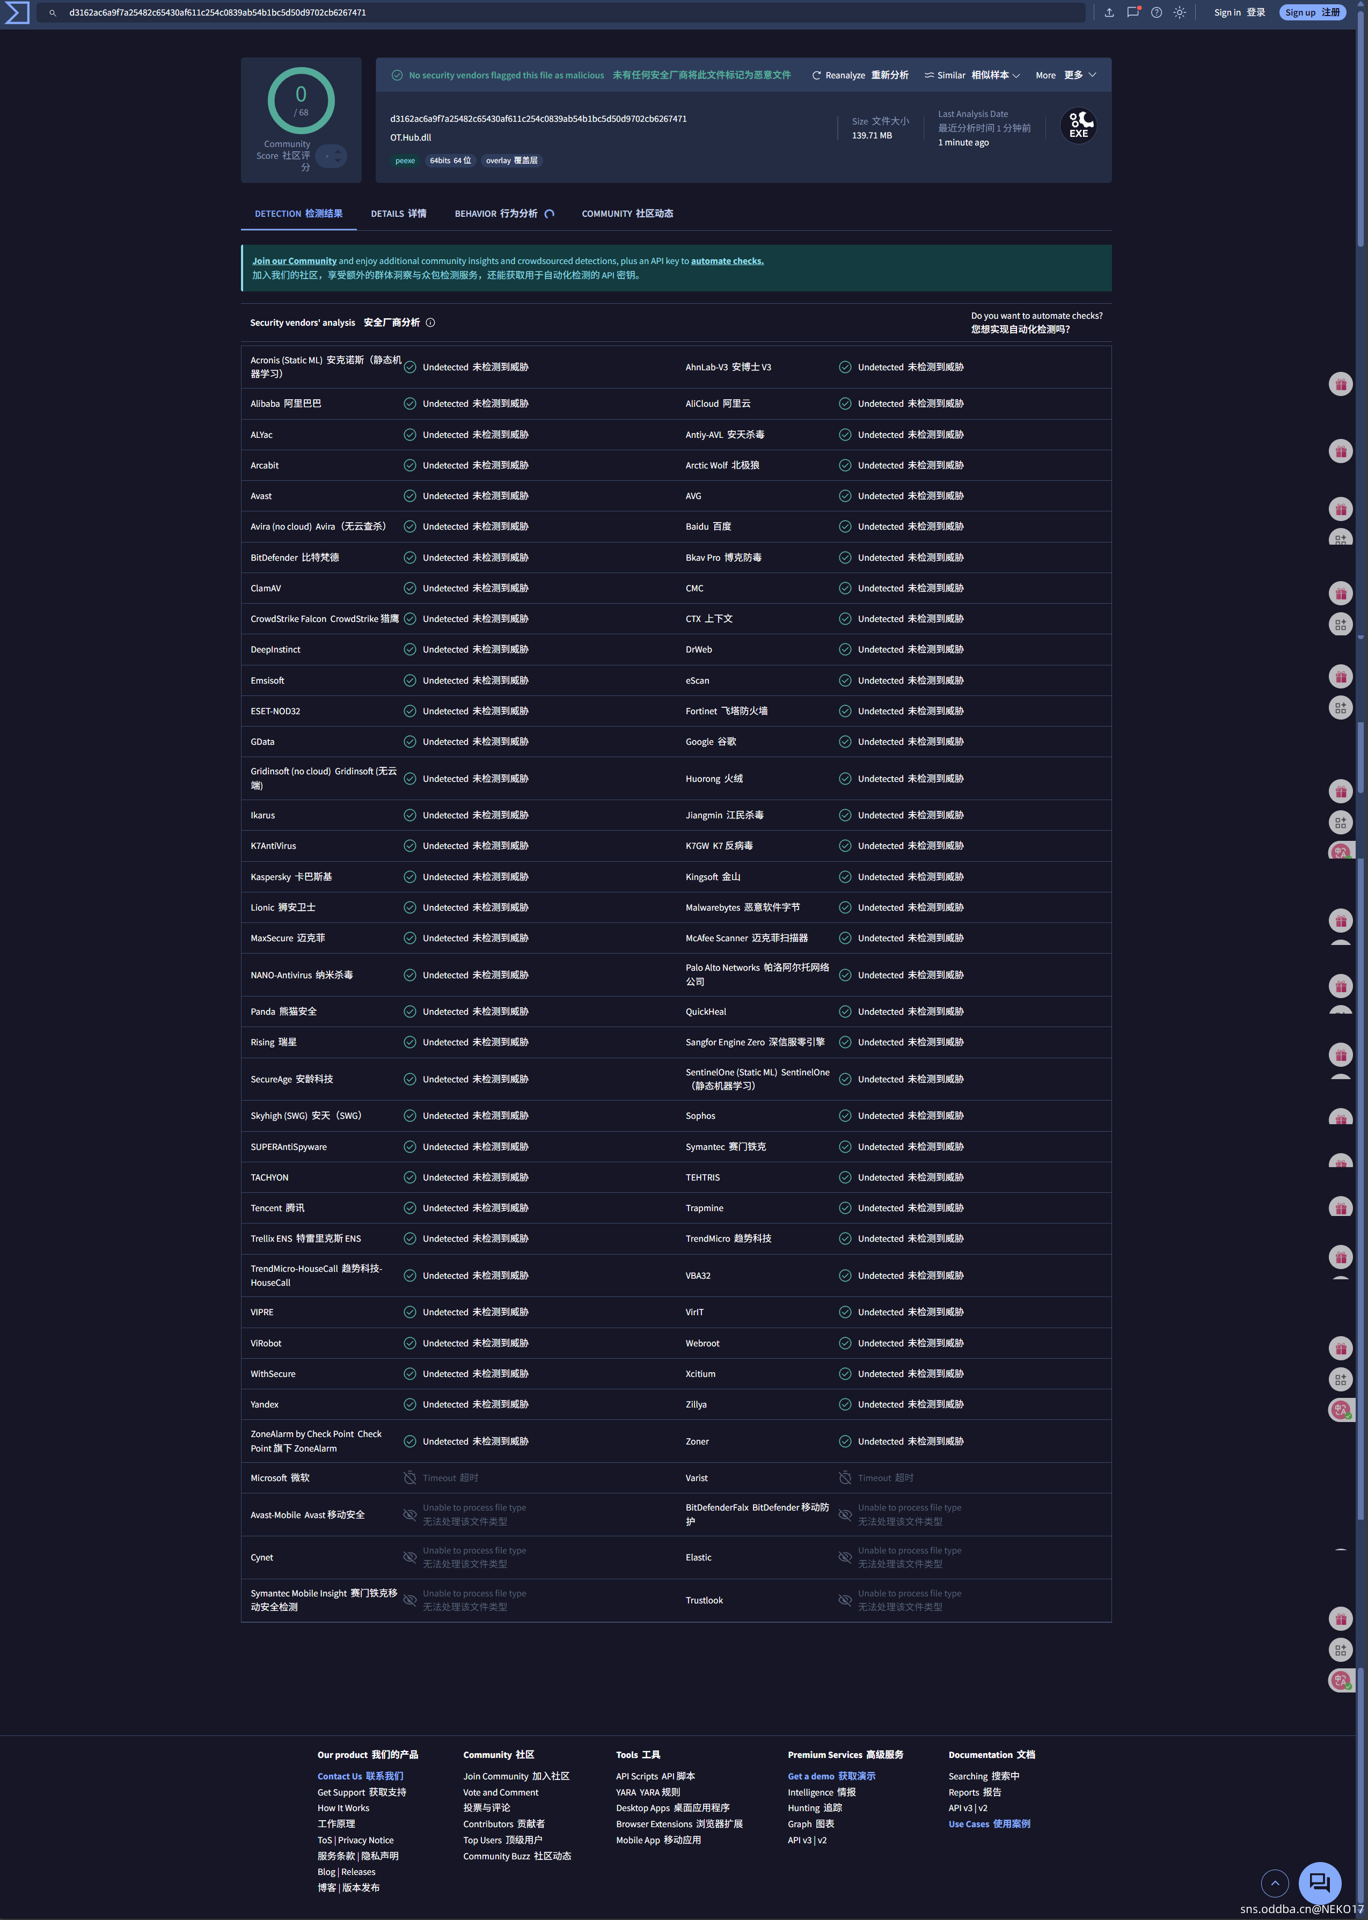The image size is (1368, 1920).
Task: Open Get a demo footer link
Action: (x=831, y=1776)
